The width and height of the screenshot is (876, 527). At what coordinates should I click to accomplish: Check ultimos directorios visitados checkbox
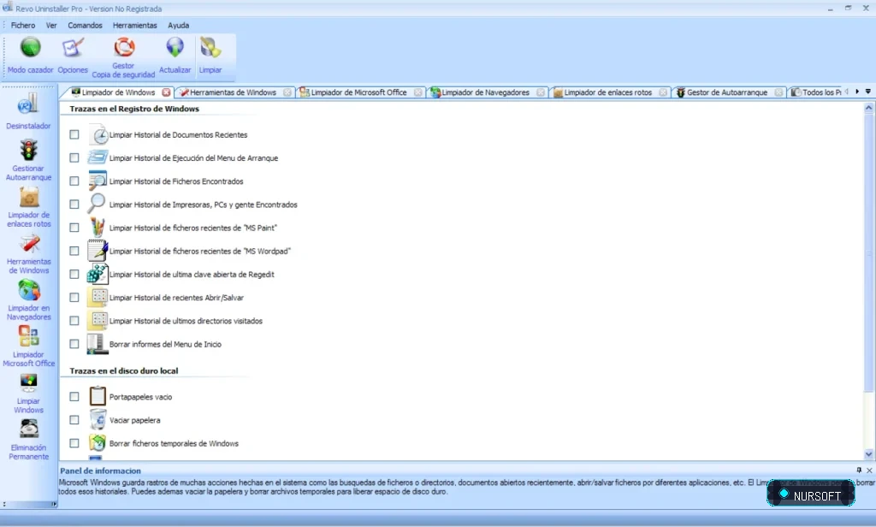pos(74,320)
